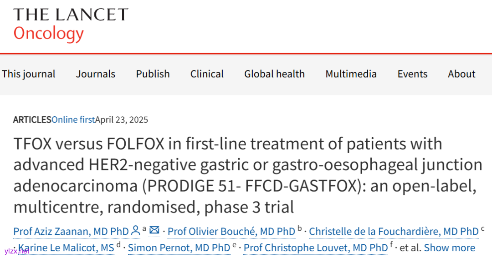Screen dimensions: 492x258
Task: Click The Lancet Oncology logo
Action: (x=71, y=24)
